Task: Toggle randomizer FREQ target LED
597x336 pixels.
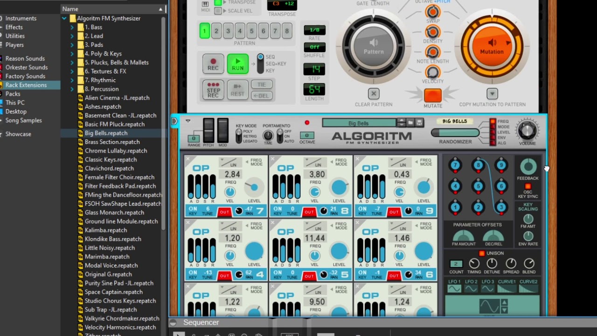Action: tap(493, 121)
